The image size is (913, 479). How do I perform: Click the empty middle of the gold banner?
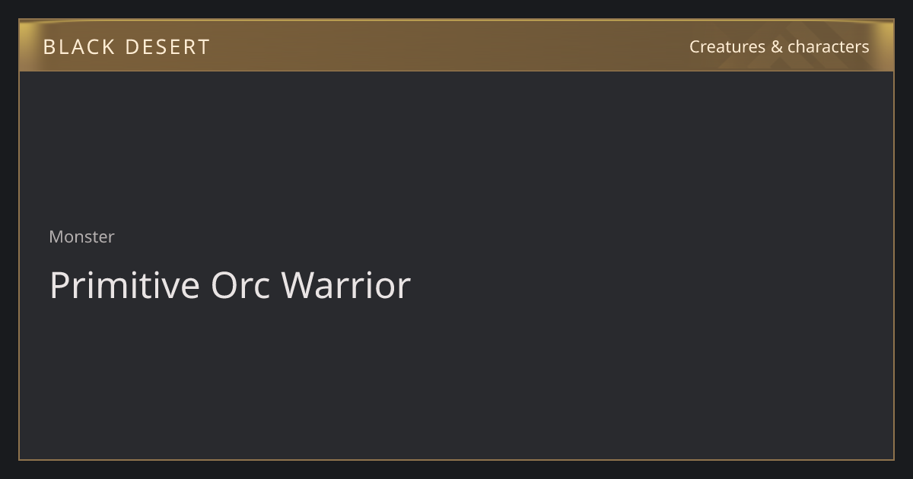[x=449, y=46]
